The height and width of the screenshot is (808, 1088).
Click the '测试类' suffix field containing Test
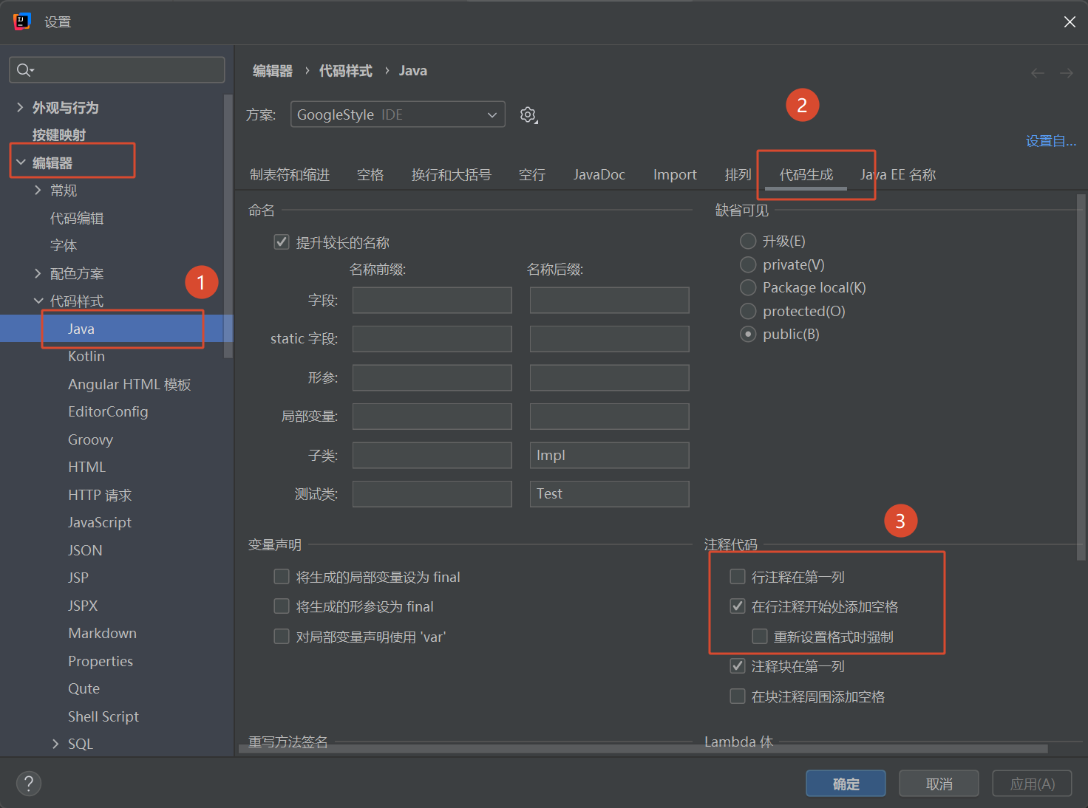tap(610, 494)
